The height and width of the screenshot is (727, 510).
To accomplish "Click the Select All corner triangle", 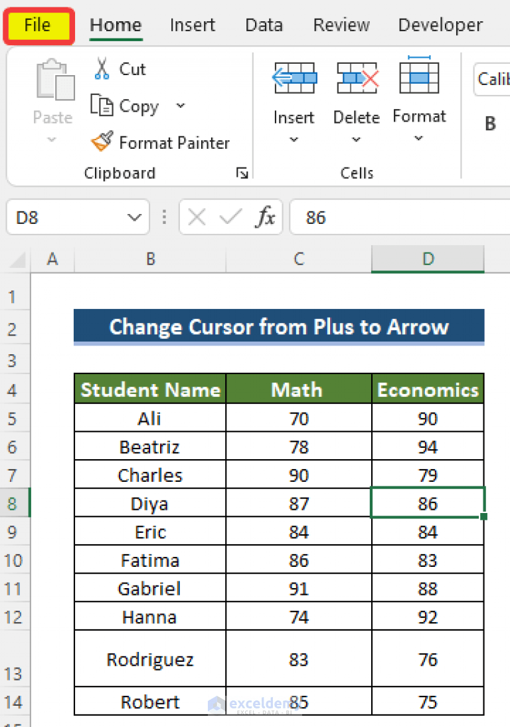I will coord(19,260).
